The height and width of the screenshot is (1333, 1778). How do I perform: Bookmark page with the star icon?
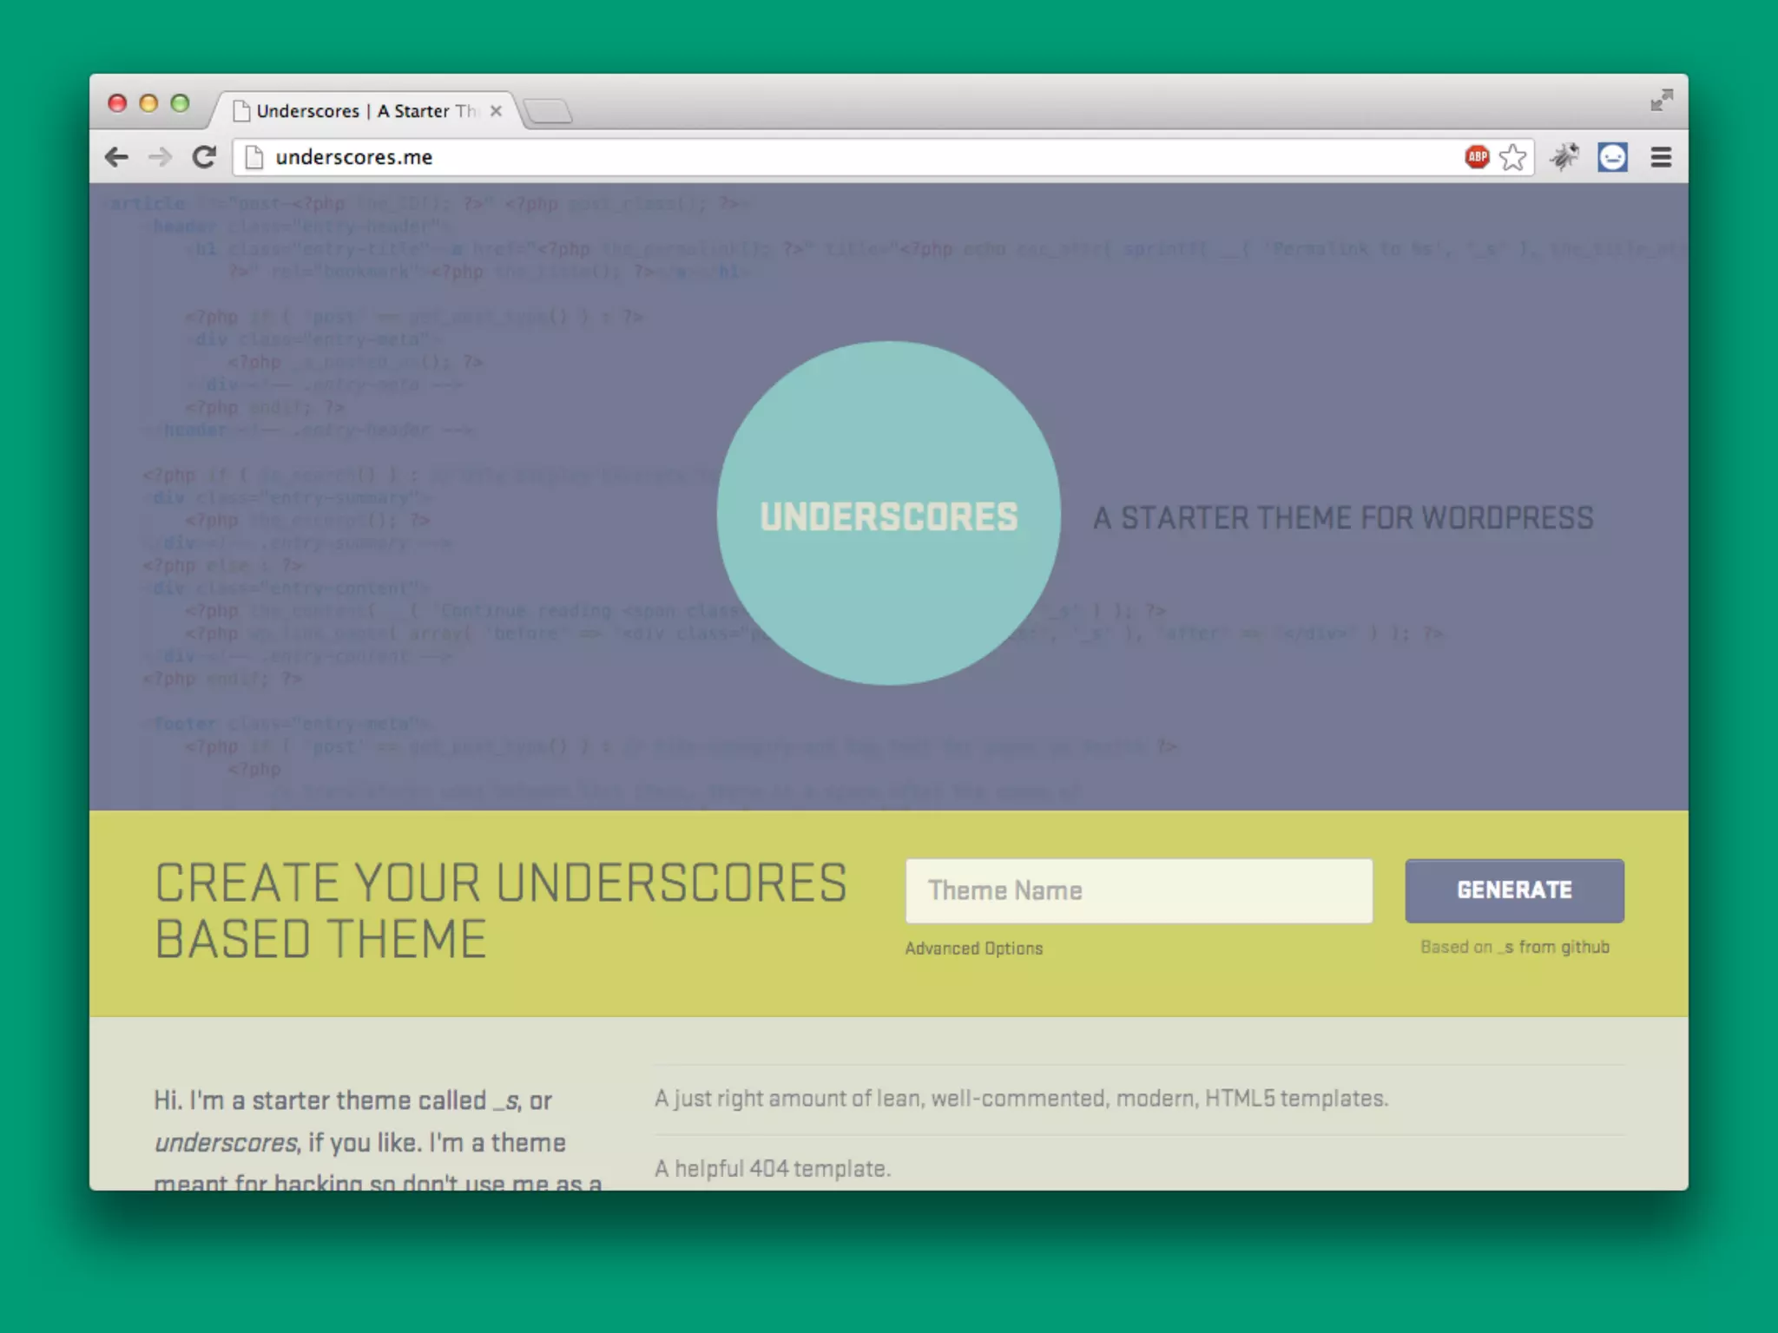(1513, 157)
